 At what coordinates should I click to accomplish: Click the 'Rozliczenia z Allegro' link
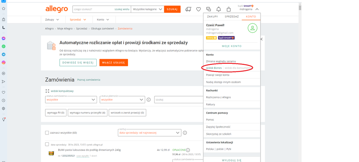218,97
